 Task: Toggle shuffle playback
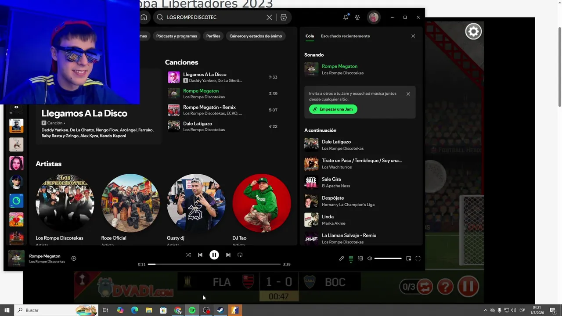pyautogui.click(x=188, y=255)
